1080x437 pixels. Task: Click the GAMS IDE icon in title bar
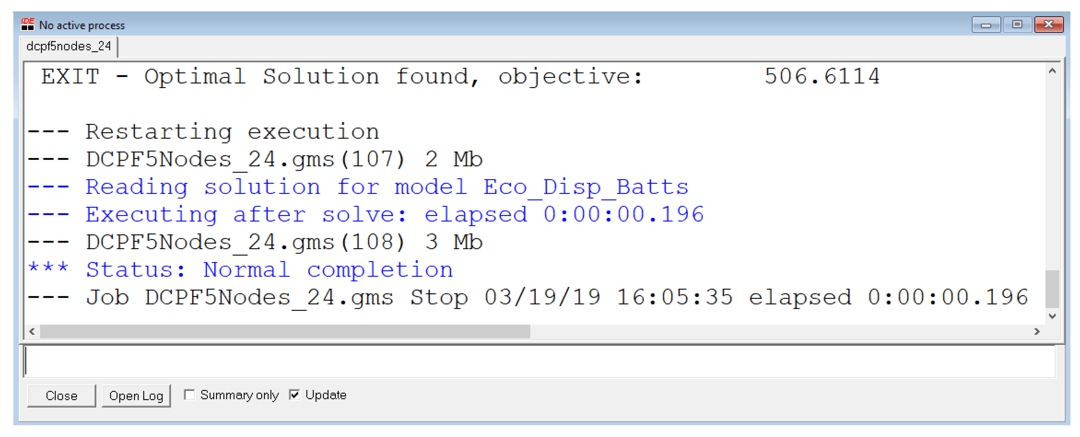[x=28, y=24]
